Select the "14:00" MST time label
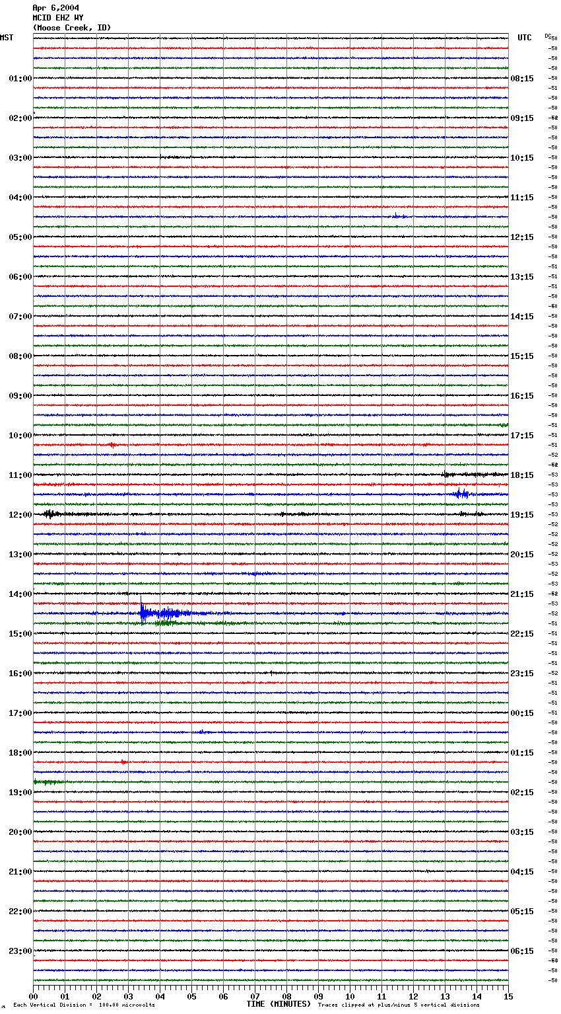Viewport: 561px width, 1014px height. 20,594
